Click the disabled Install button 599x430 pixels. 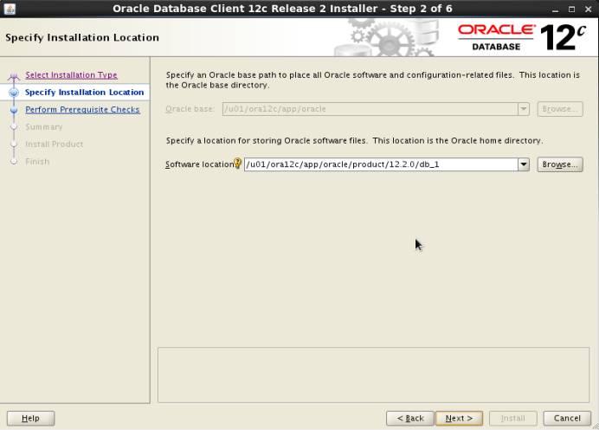[x=513, y=418]
